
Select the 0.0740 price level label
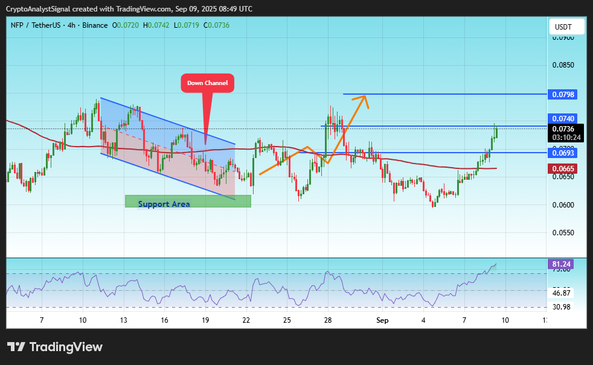click(x=562, y=119)
